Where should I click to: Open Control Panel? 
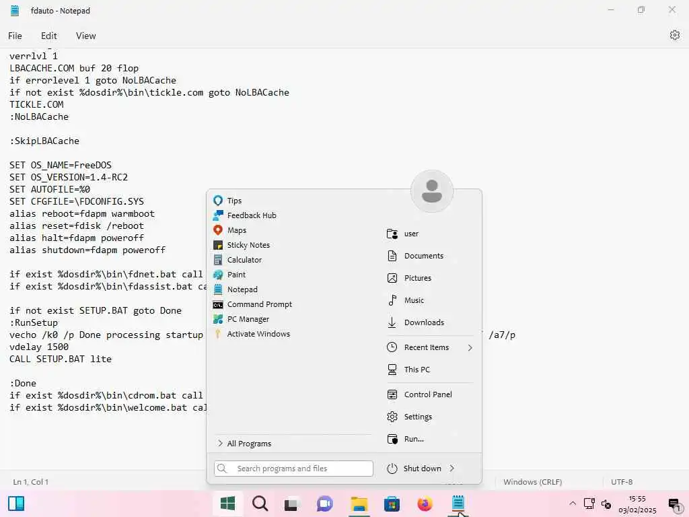(419, 394)
